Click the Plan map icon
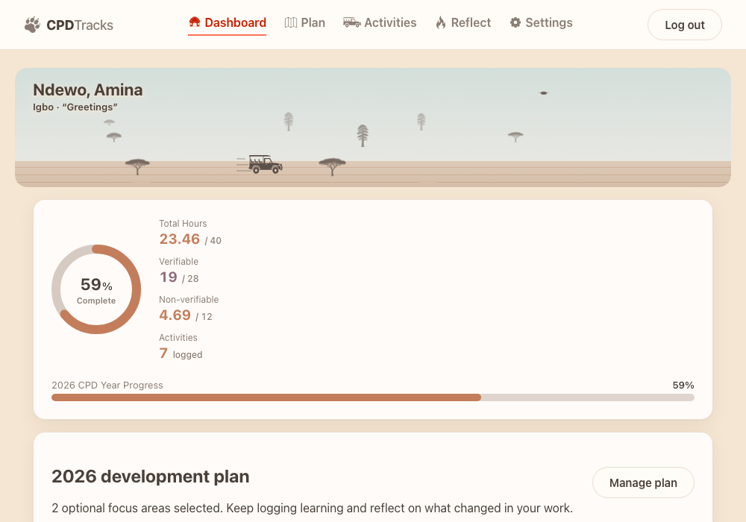Screen dimensions: 746x522 click(x=291, y=22)
